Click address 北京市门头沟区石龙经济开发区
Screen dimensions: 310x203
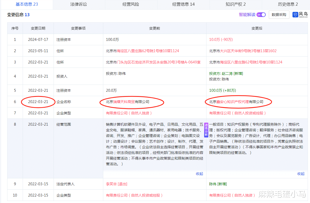pyautogui.click(x=153, y=62)
